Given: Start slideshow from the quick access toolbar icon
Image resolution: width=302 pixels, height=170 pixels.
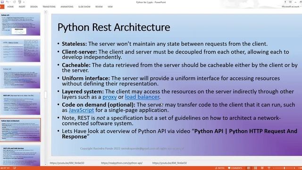Looking at the screenshot, I should click(20, 2).
